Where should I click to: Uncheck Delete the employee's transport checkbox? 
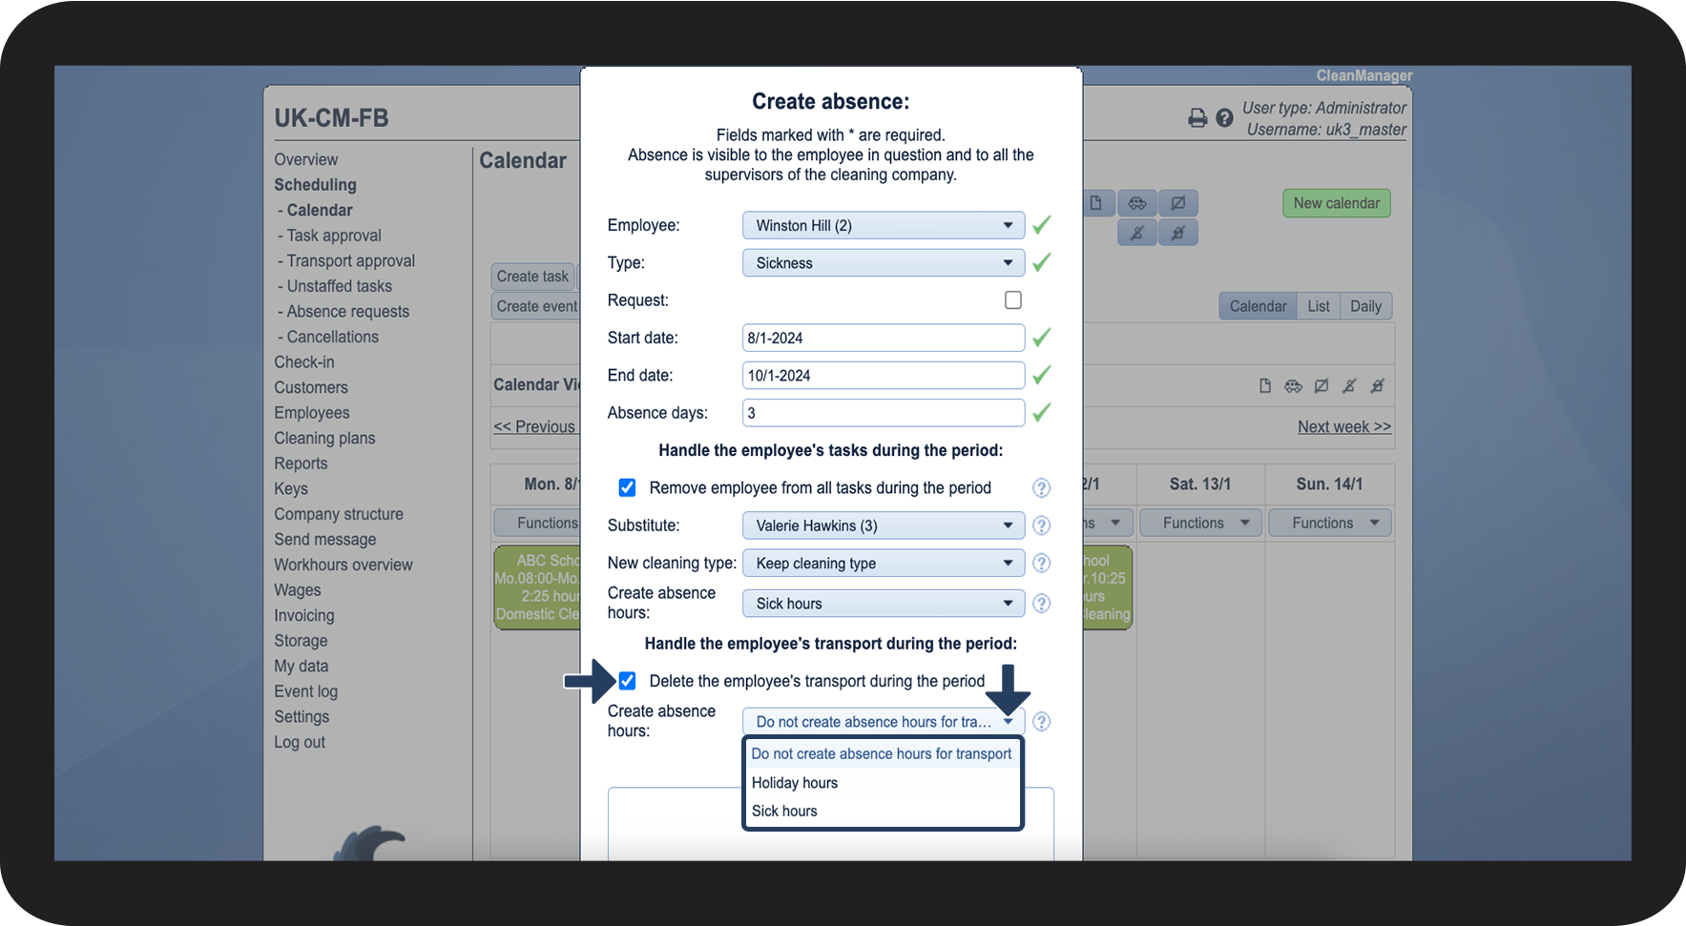coord(627,681)
